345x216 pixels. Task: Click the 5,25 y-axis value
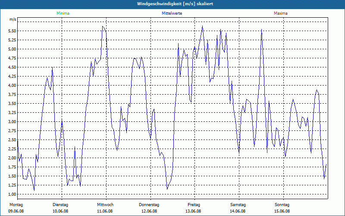point(13,40)
